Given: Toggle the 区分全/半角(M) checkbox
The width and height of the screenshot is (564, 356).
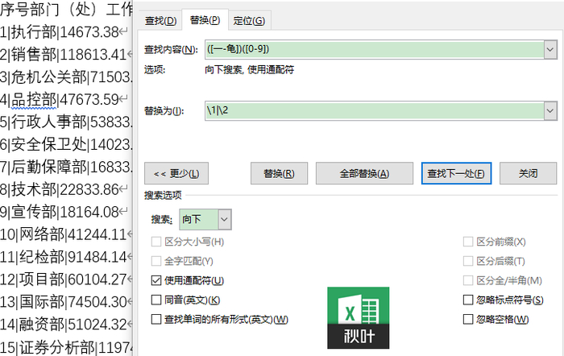Looking at the screenshot, I should 468,280.
